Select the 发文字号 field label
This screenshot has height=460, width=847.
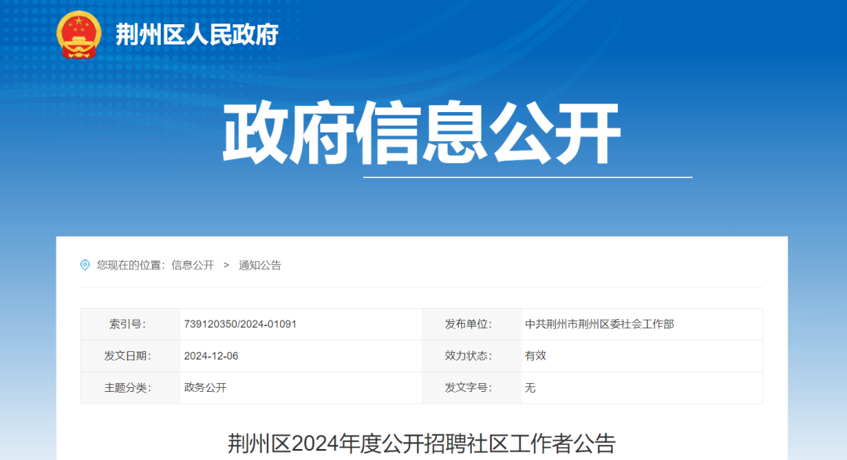471,386
